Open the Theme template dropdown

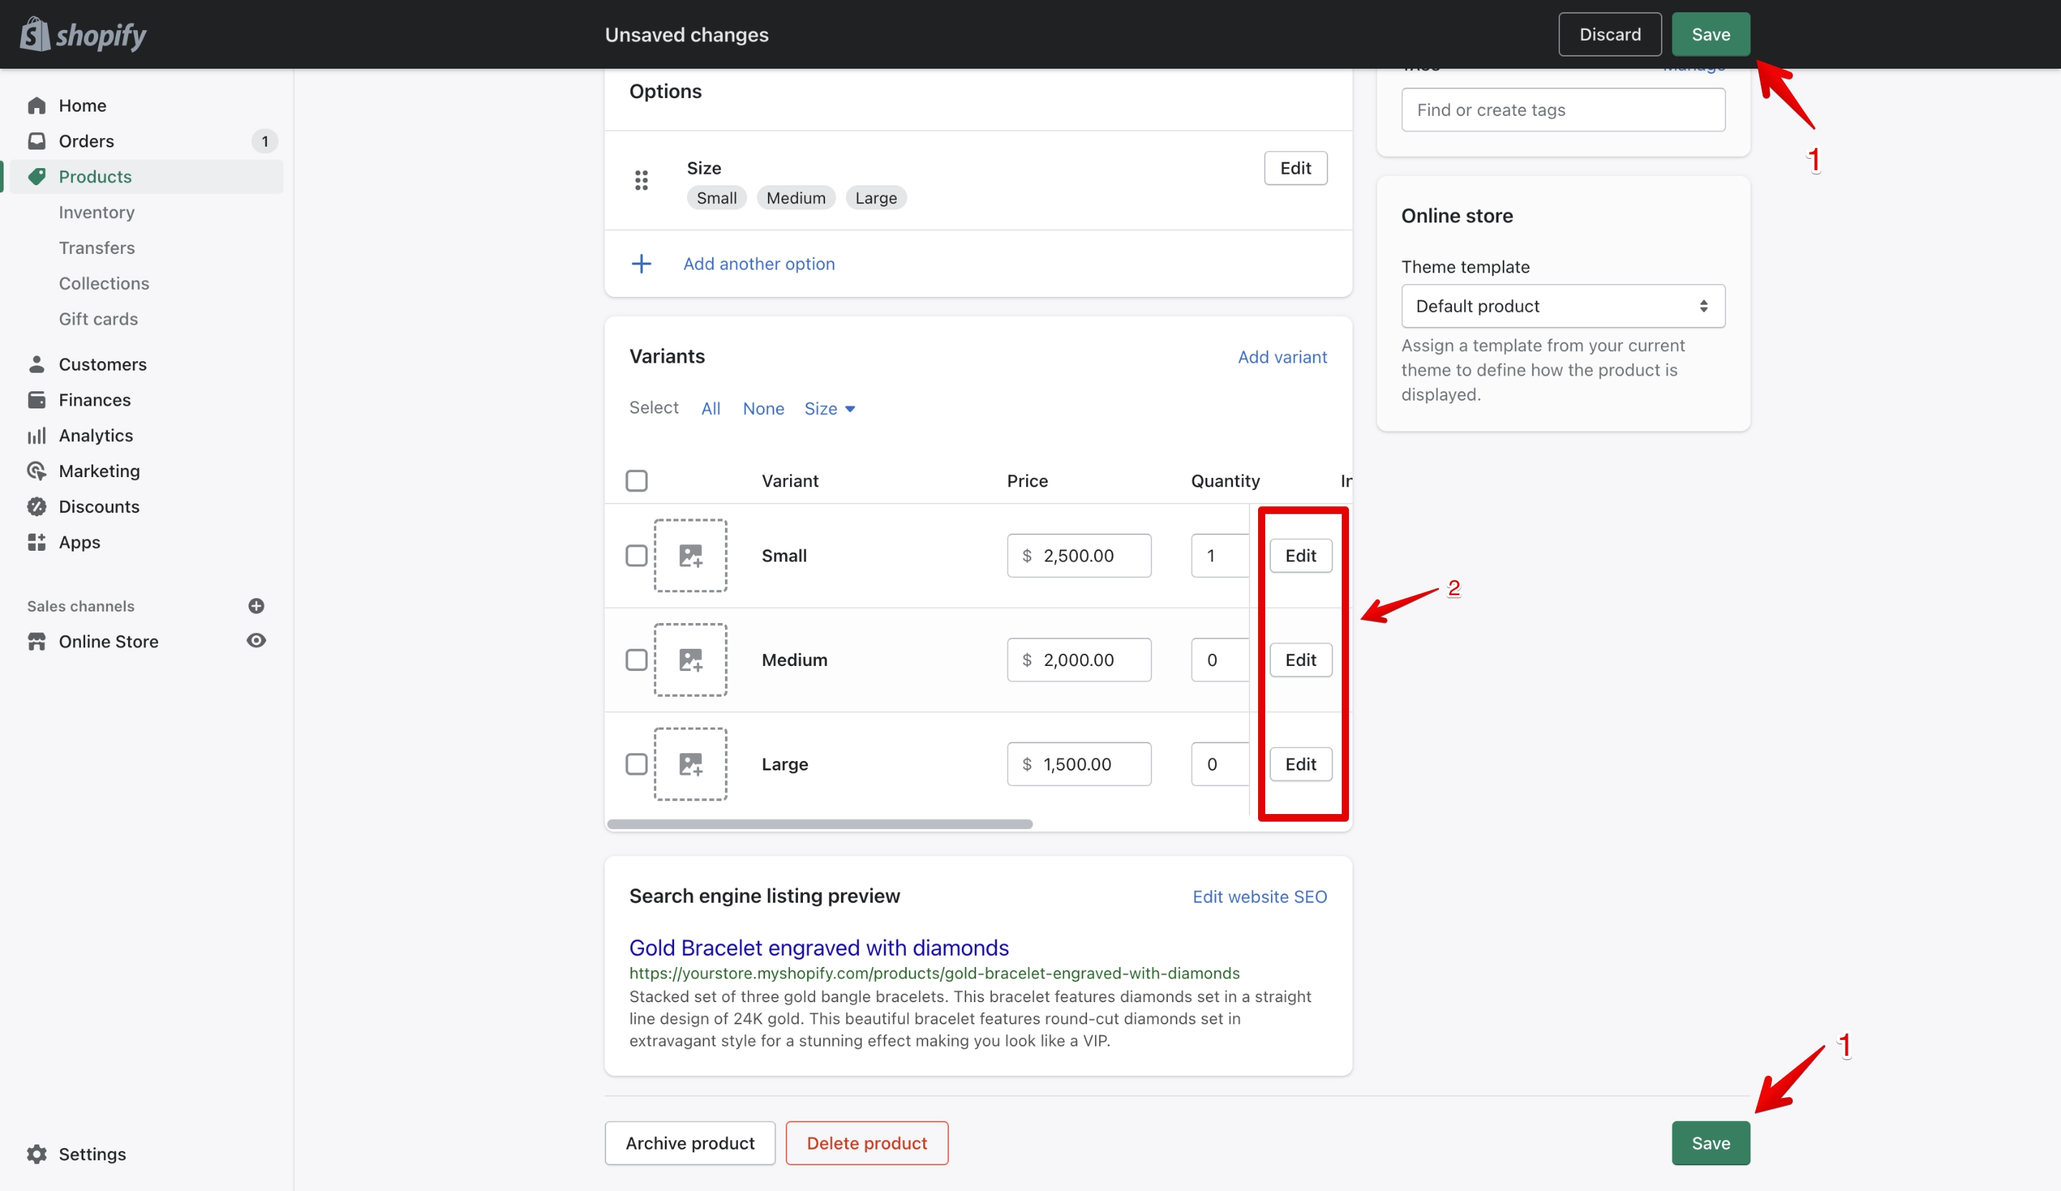coord(1563,305)
